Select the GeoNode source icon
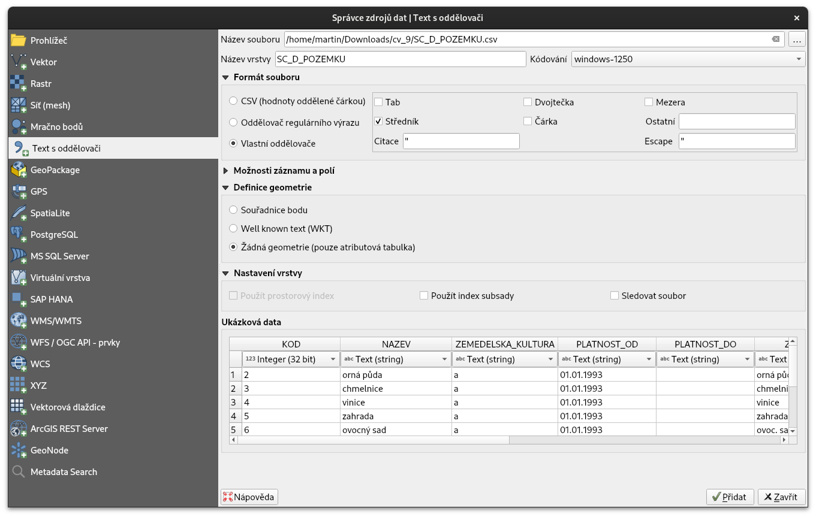This screenshot has height=517, width=816. 19,451
